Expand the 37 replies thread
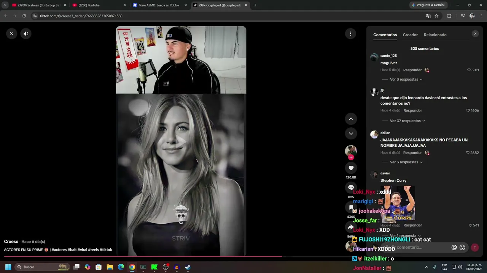This screenshot has width=487, height=273. [407, 121]
